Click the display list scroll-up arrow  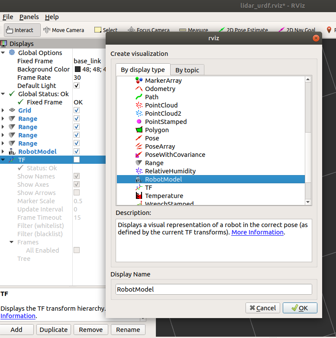click(x=308, y=80)
